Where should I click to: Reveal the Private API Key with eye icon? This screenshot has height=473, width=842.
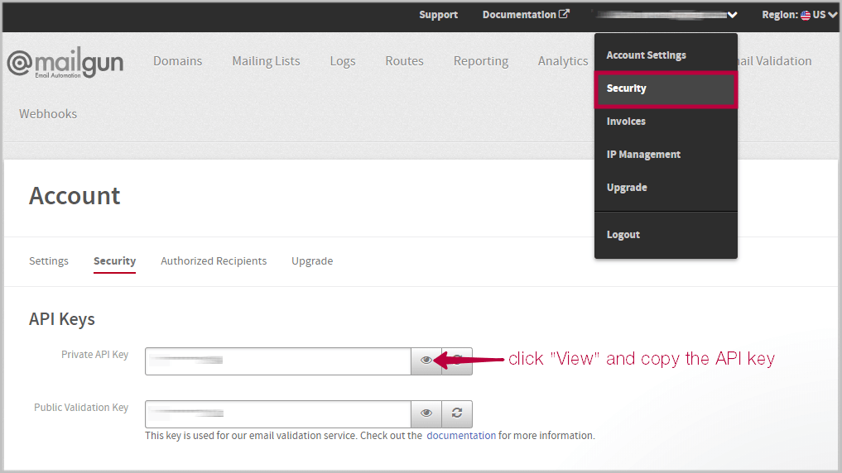[x=426, y=361]
